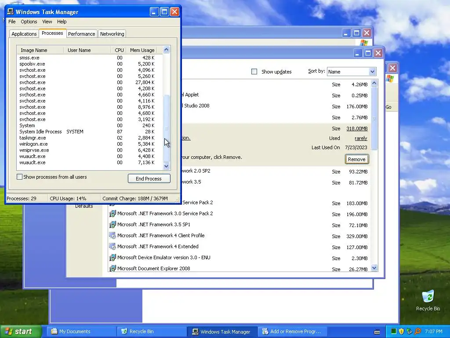Sort processes by User Name column
450x338 pixels.
(x=87, y=50)
